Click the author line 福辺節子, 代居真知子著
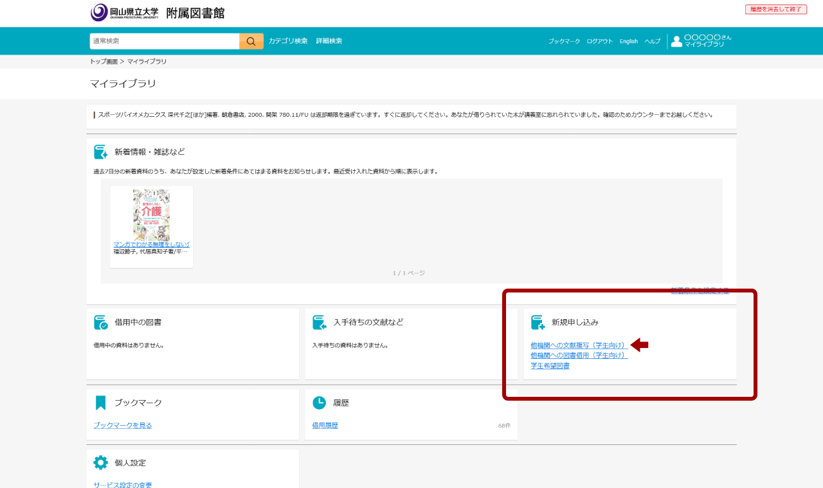The image size is (823, 488). point(150,252)
